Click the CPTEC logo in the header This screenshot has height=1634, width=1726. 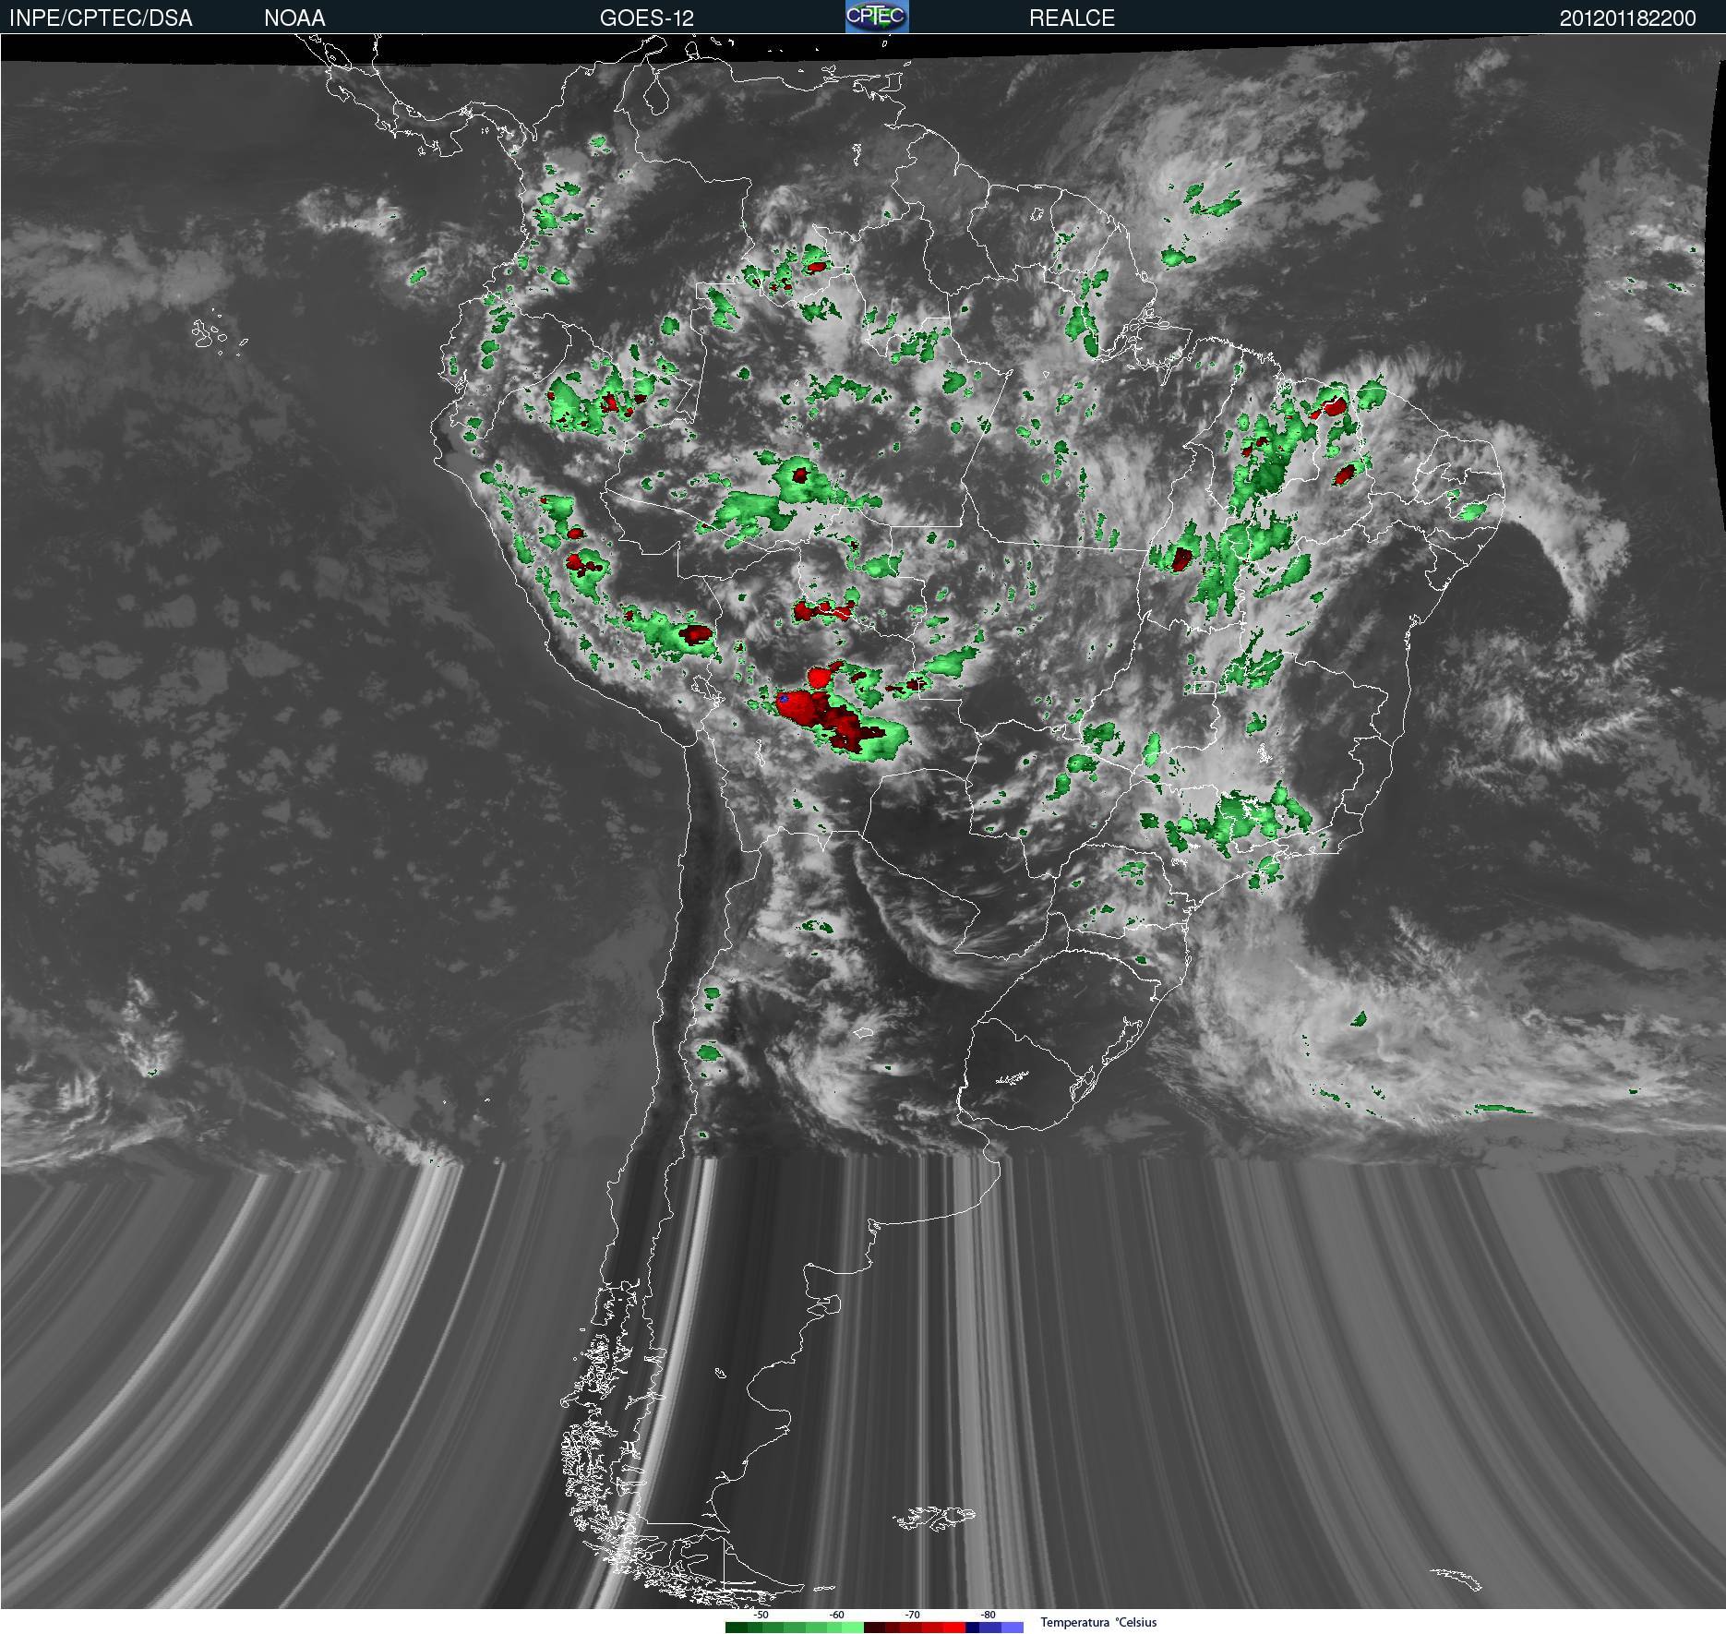click(877, 17)
